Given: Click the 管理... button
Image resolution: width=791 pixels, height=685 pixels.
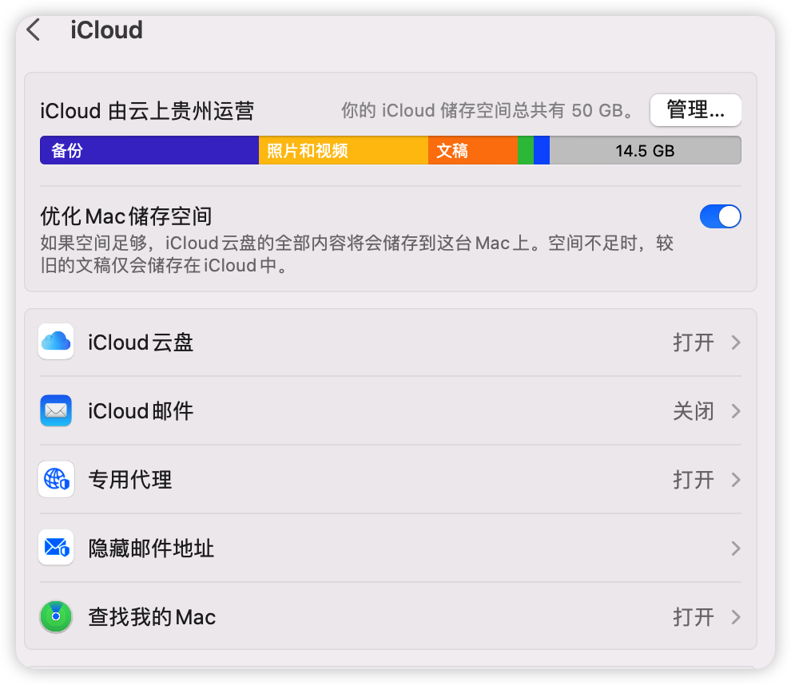Looking at the screenshot, I should (695, 110).
